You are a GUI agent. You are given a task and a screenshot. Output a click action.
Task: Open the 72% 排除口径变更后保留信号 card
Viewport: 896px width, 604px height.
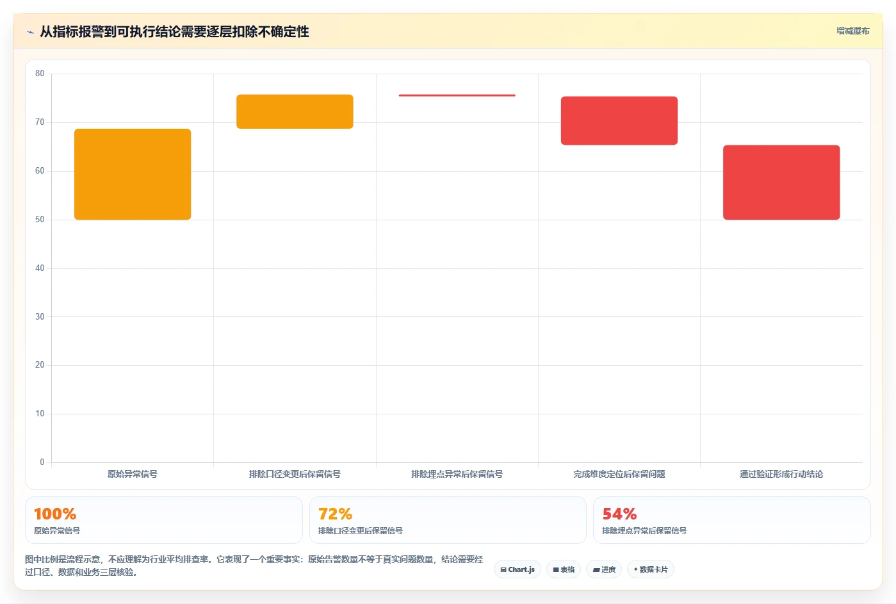pos(448,520)
